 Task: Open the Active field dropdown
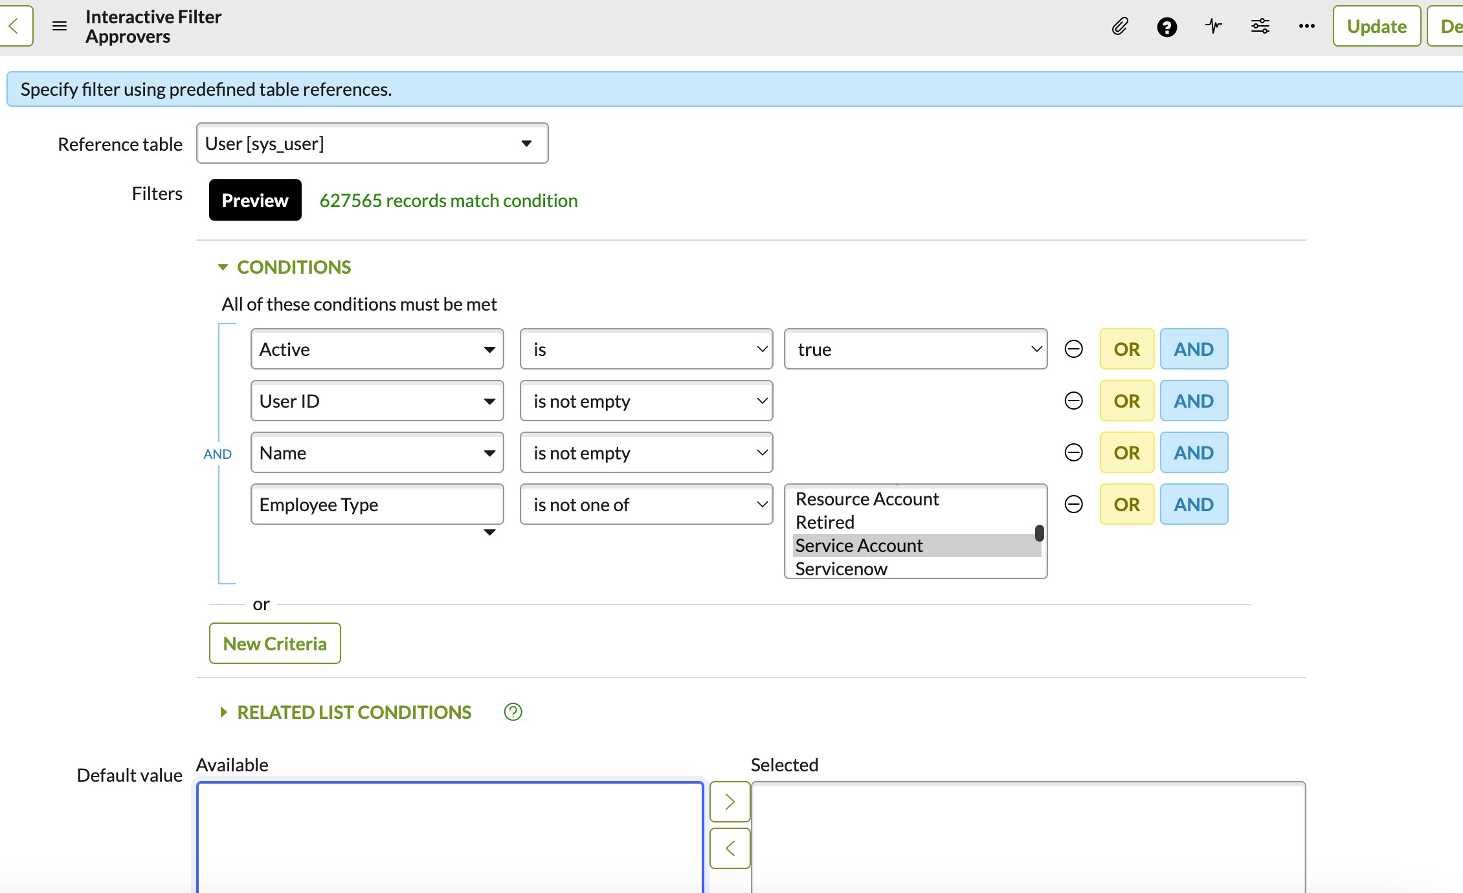pos(377,349)
